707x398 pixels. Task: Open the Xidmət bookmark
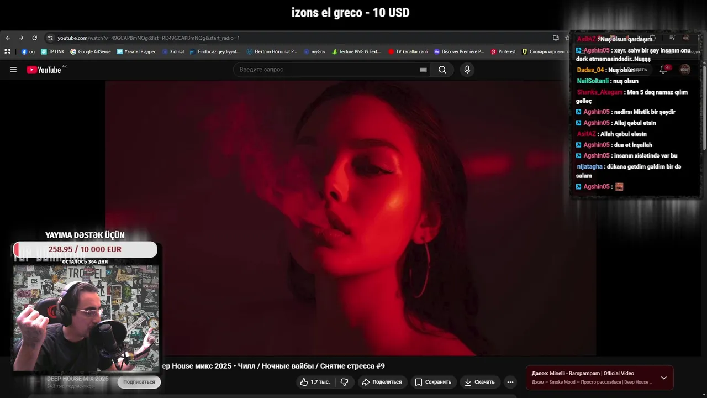[x=173, y=51]
